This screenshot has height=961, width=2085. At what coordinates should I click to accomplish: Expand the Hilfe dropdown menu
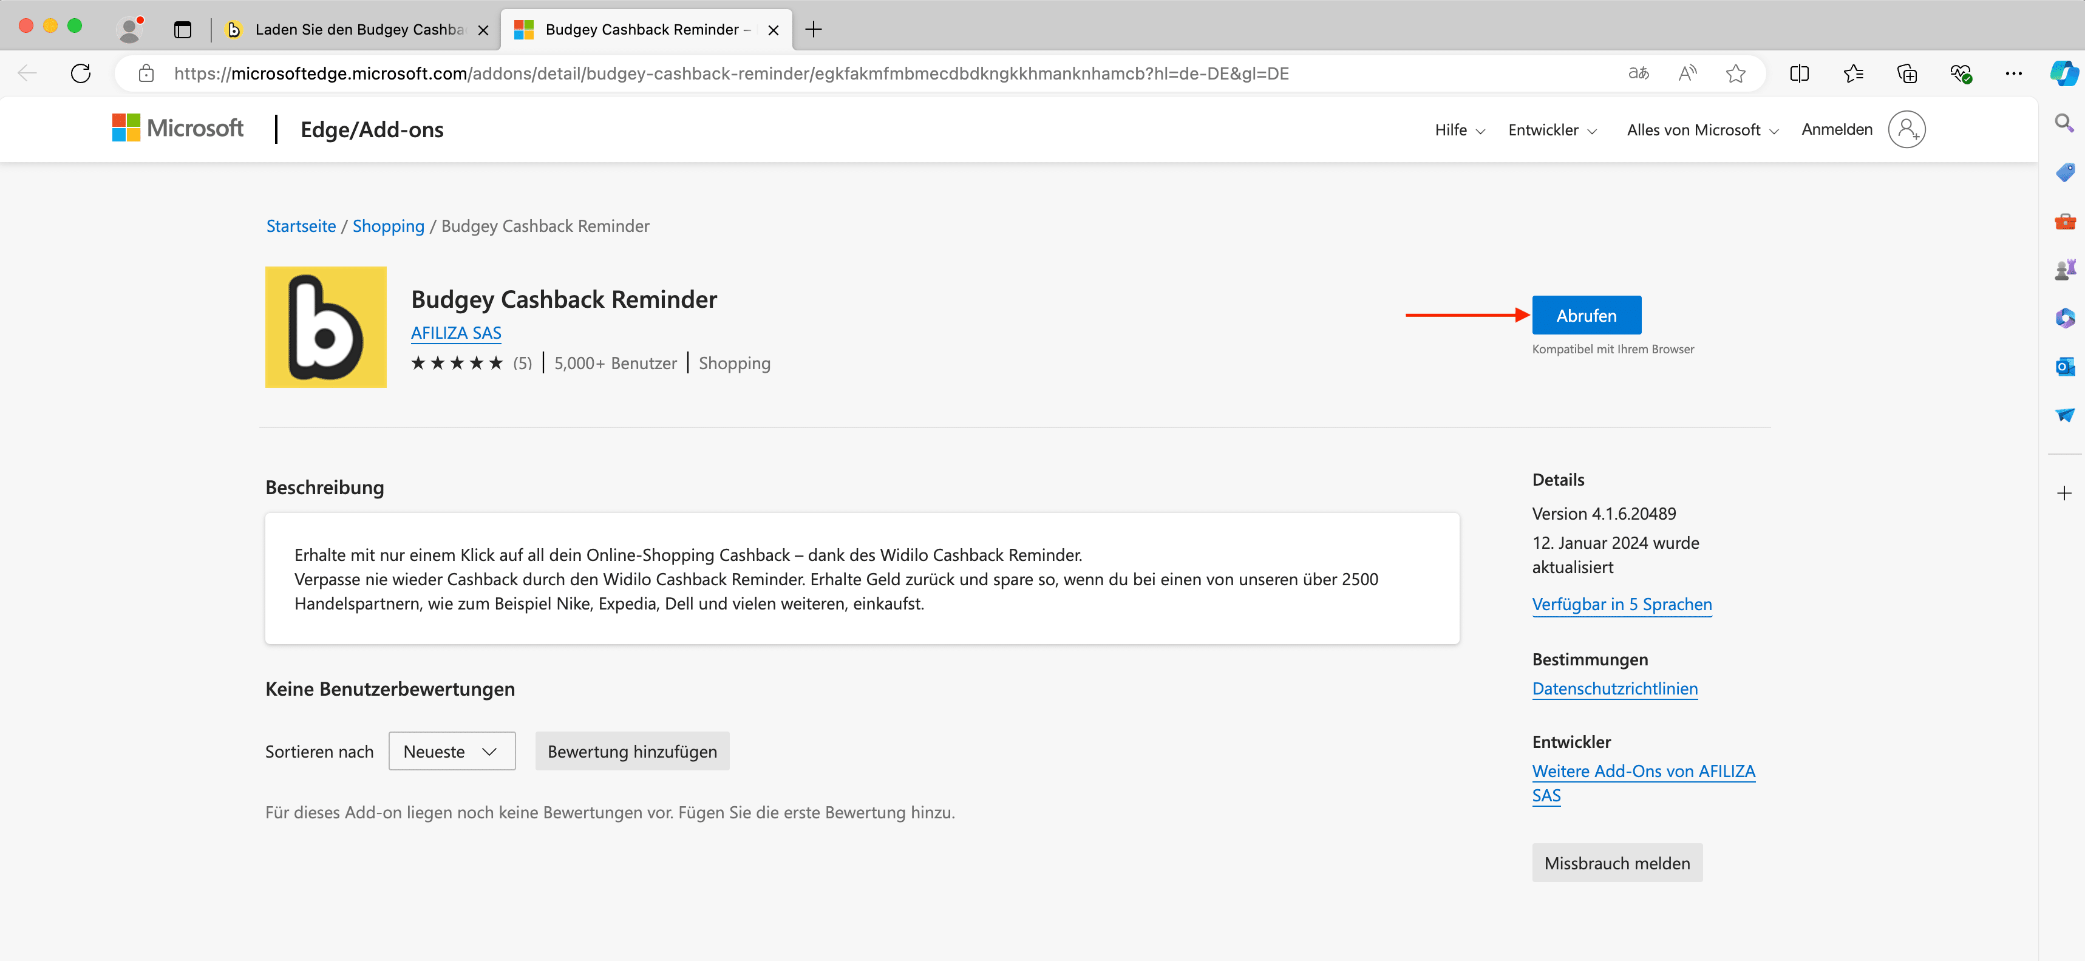1460,131
